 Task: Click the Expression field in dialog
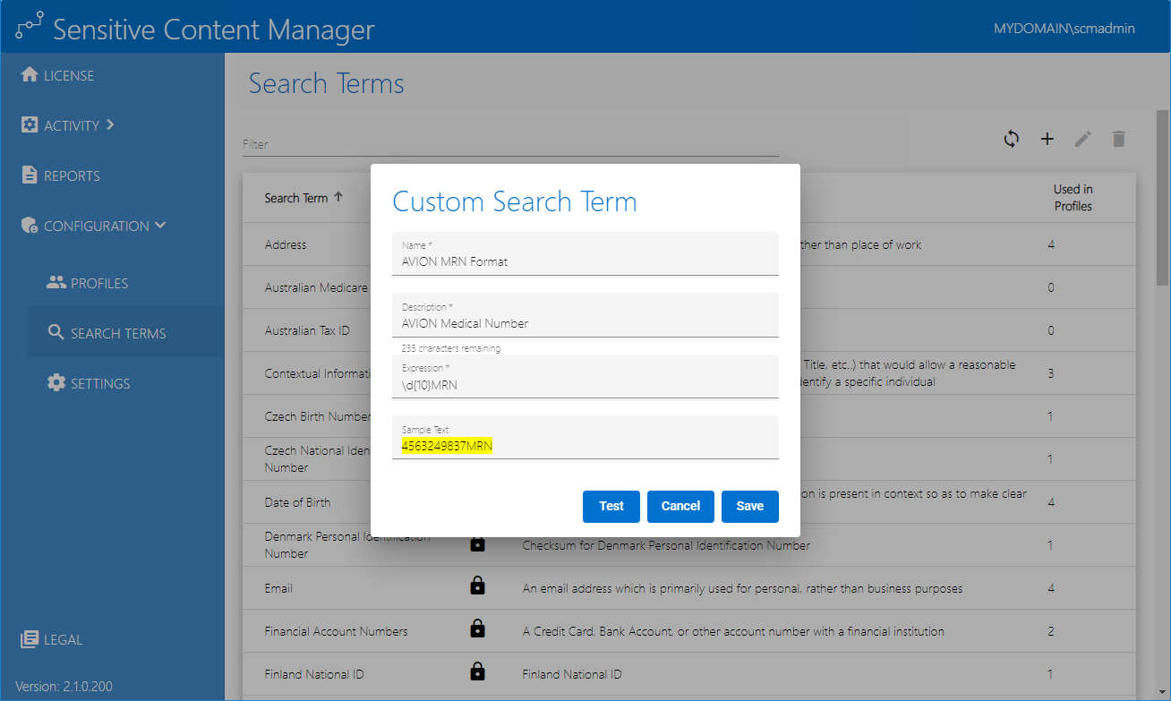pos(585,376)
